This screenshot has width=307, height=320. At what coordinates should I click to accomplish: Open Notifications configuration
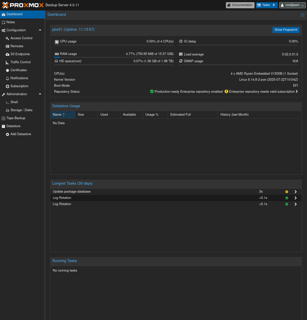tap(19, 78)
